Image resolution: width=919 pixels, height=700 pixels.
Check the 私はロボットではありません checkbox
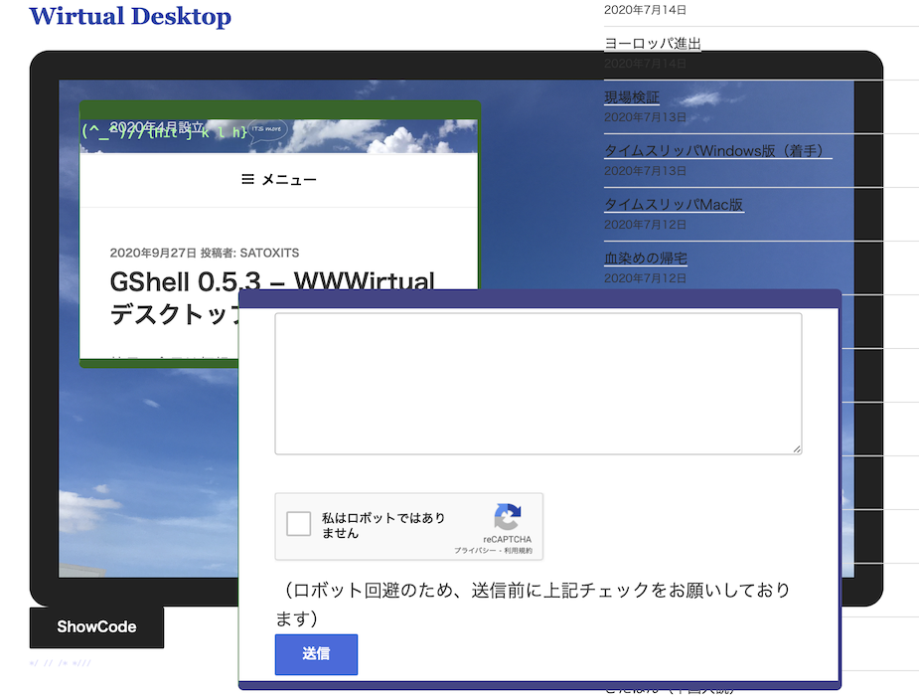299,525
